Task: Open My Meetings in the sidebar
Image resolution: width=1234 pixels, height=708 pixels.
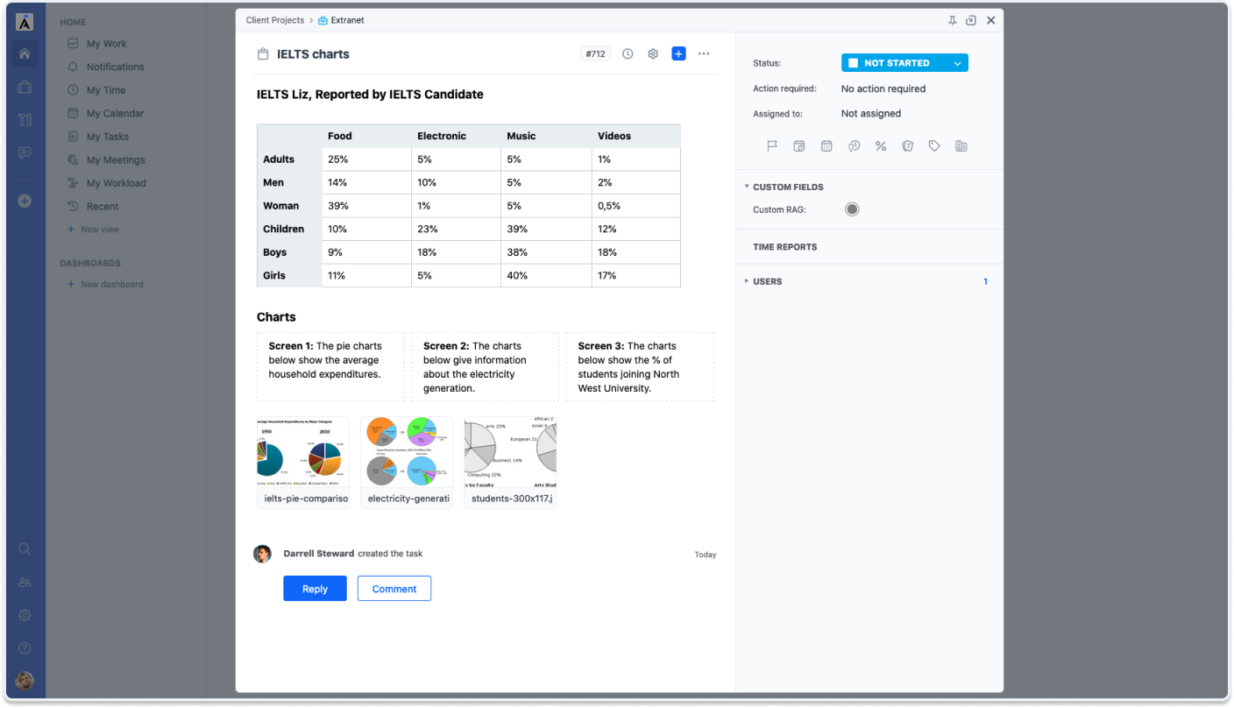Action: (116, 160)
